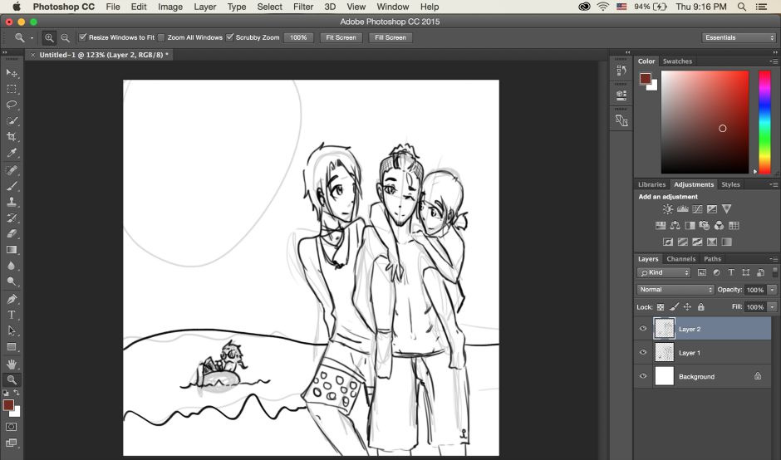Select the Horizontal Type tool
This screenshot has width=781, height=460.
pyautogui.click(x=12, y=315)
